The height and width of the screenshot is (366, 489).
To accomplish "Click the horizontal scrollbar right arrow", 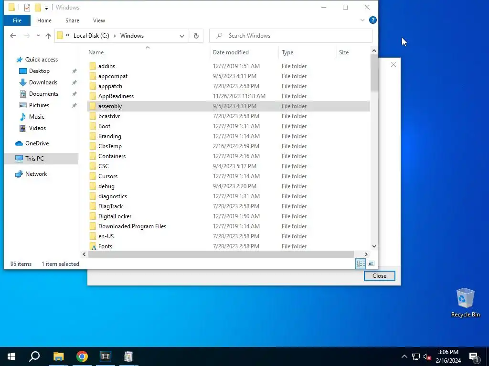I will tap(366, 254).
